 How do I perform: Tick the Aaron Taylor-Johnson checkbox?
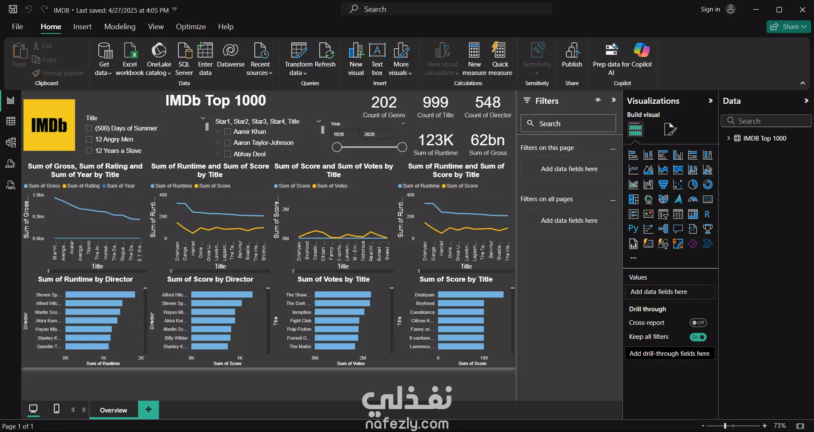(228, 143)
